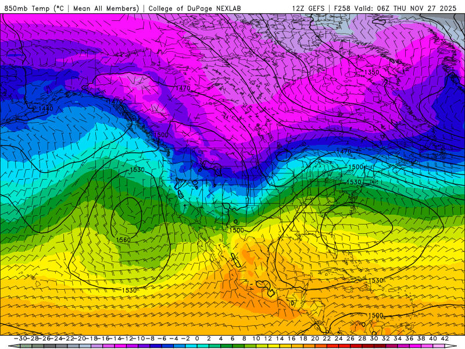
Task: Click the negative 12 legend value
Action: point(127,339)
